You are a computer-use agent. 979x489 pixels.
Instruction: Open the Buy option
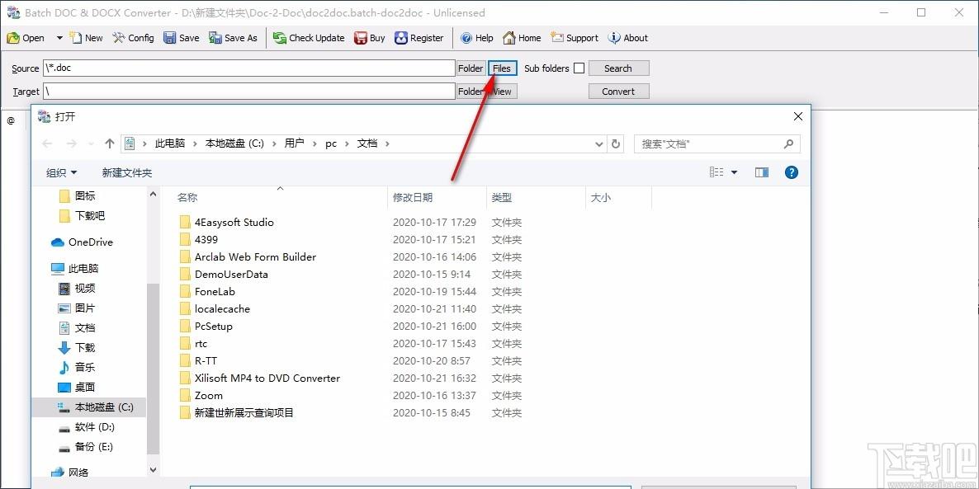pyautogui.click(x=370, y=38)
